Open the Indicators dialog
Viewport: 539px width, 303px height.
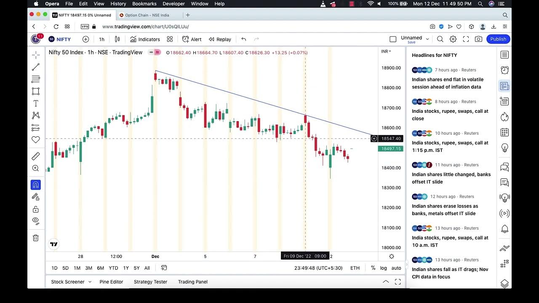tap(145, 39)
